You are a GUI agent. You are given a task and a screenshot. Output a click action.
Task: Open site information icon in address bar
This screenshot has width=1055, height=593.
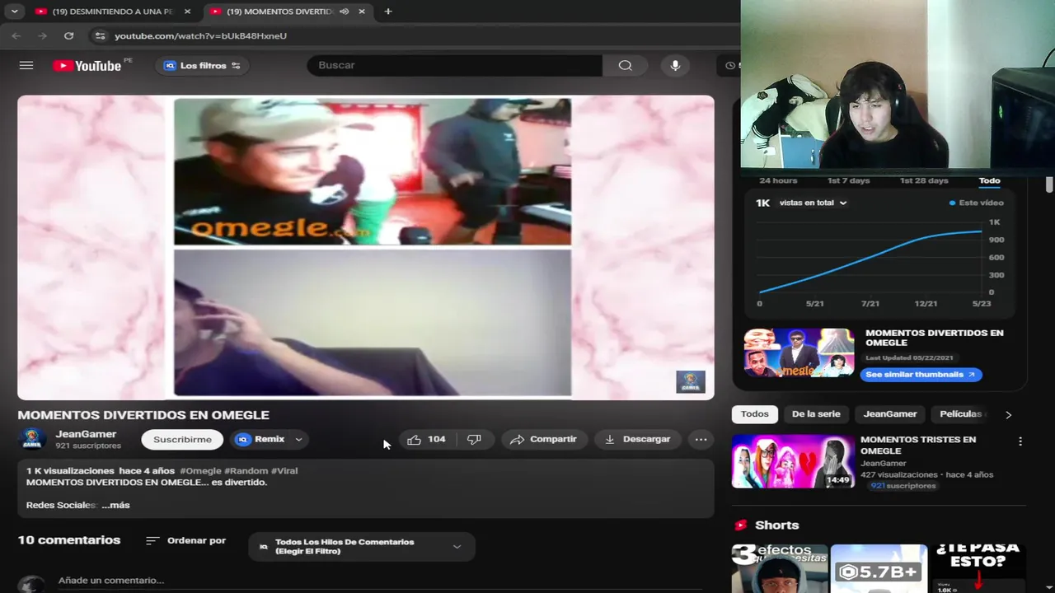coord(100,35)
